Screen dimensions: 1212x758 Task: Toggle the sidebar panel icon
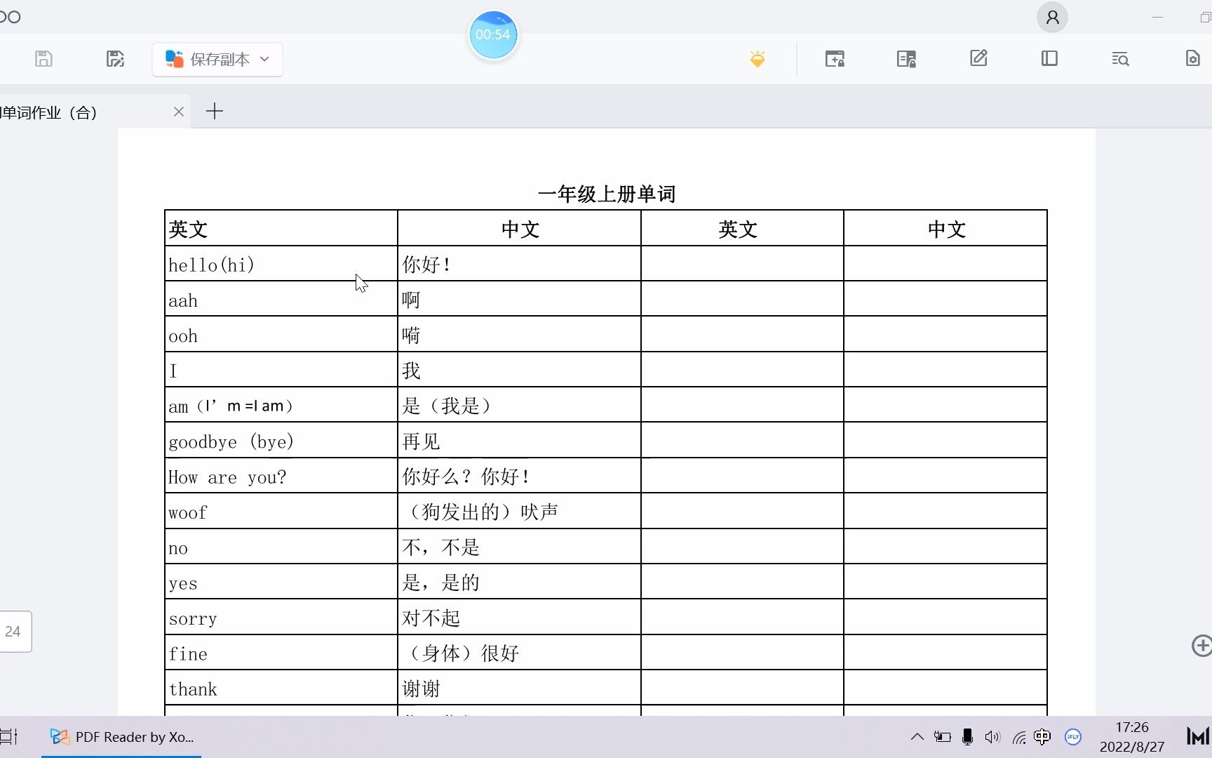pos(1049,58)
